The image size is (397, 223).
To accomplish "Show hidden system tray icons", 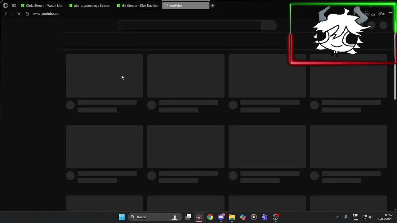I will [338, 217].
